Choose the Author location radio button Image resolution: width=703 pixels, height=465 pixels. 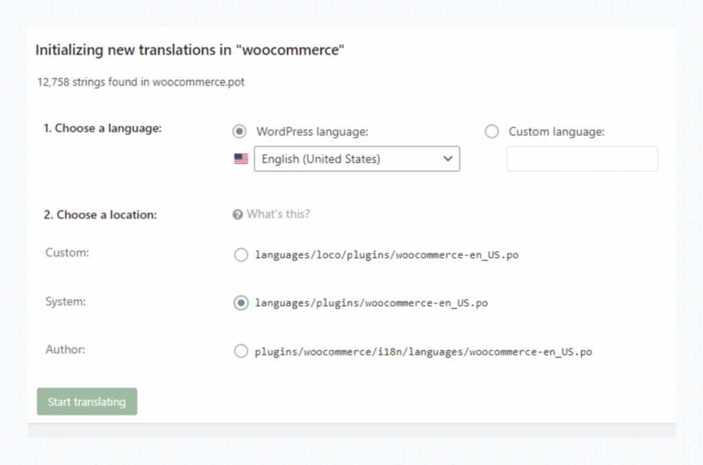coord(241,350)
